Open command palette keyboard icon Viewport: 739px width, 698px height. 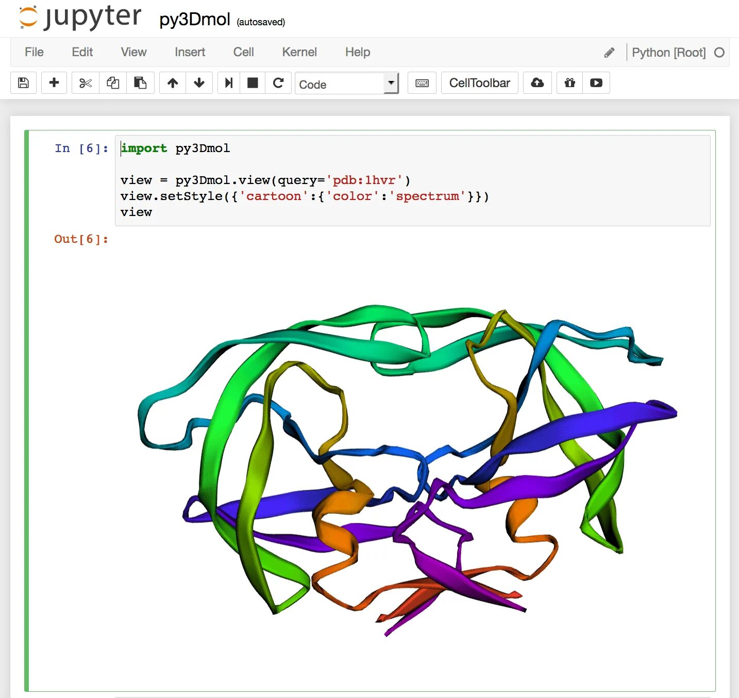click(x=422, y=83)
